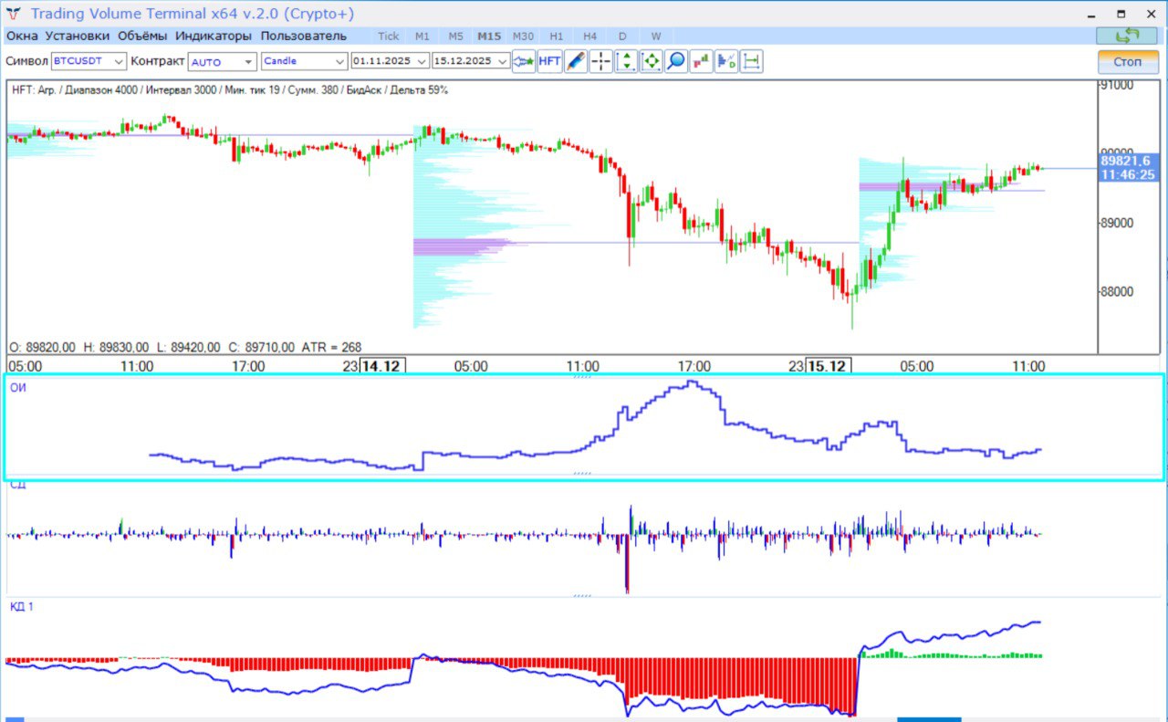
Task: Select the Tick timeframe
Action: (x=389, y=37)
